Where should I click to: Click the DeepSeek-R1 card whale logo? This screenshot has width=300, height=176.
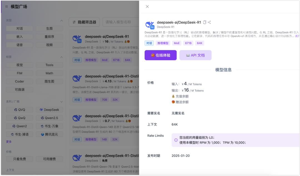point(77,39)
